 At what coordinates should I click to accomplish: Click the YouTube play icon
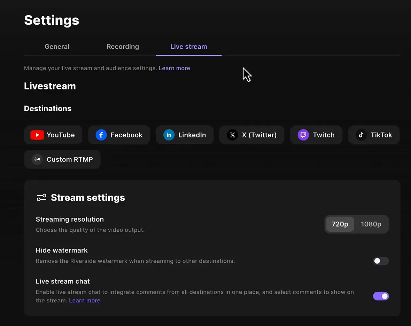[37, 135]
